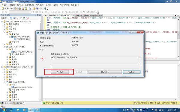Open the 편집(E) menu

pyautogui.click(x=12, y=5)
